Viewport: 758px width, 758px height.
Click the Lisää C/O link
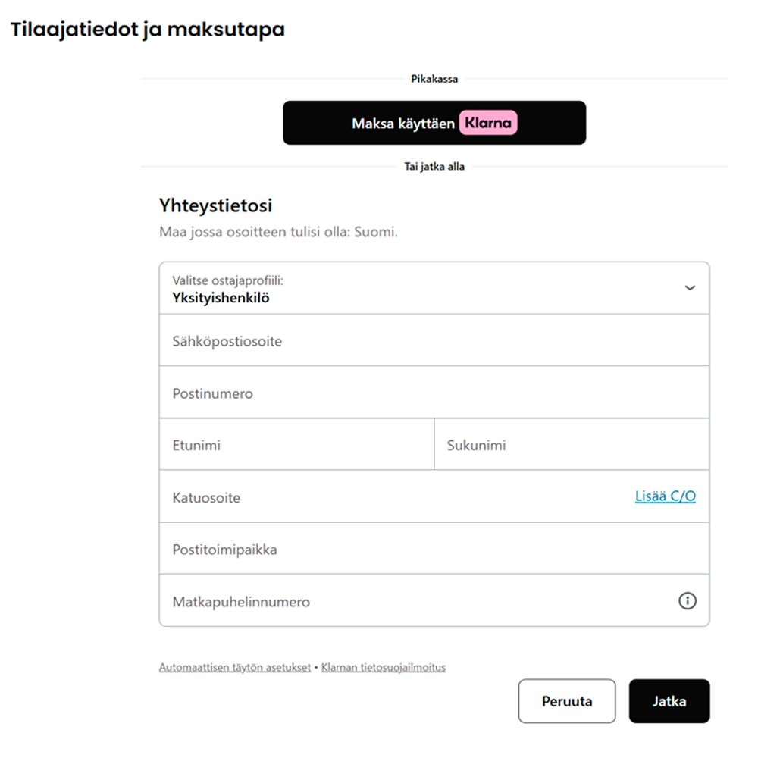coord(665,496)
